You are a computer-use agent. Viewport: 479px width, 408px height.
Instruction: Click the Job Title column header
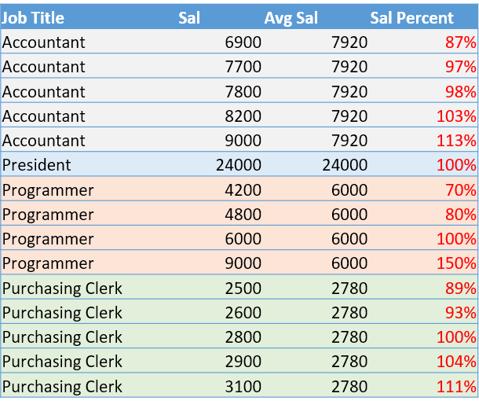pyautogui.click(x=33, y=18)
